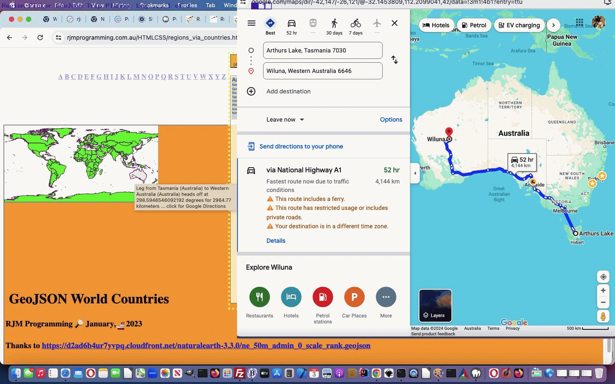Screen dimensions: 615x384
Task: Show your location on map
Action: tap(603, 277)
